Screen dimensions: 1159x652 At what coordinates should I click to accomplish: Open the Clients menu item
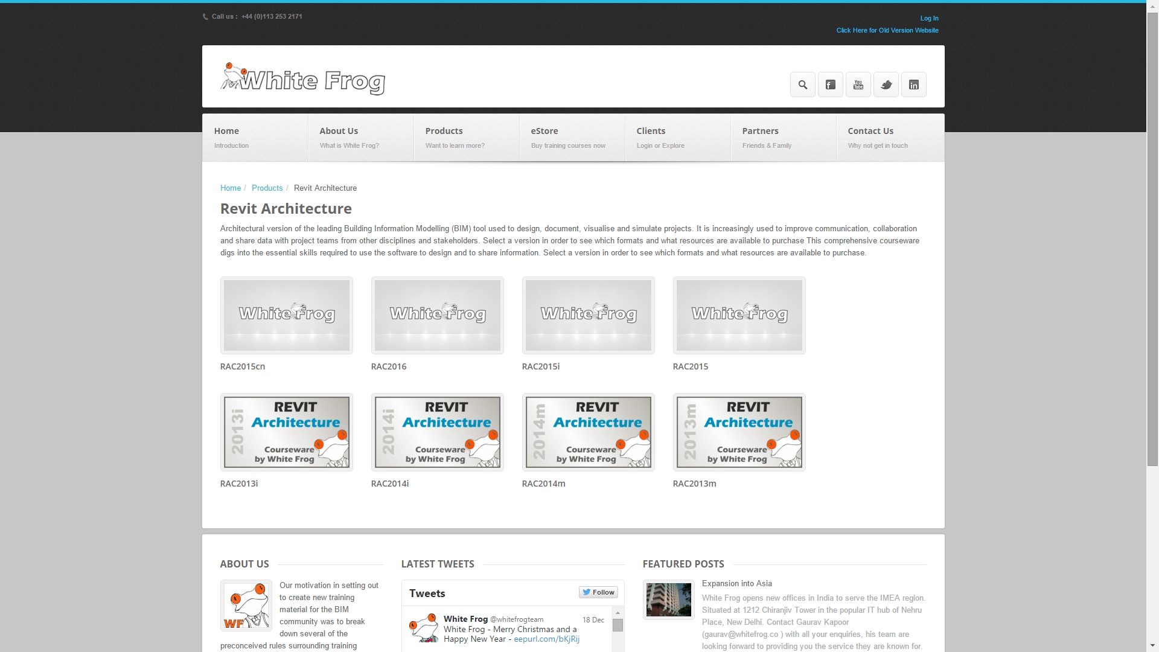coord(678,138)
